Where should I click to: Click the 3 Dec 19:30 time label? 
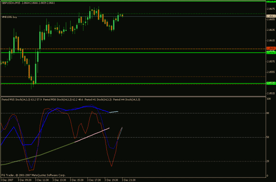111,180
